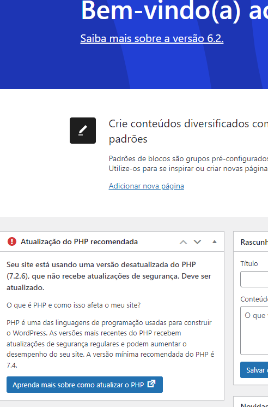Viewport: 268px width, 407px height.
Task: Click the red warning exclamation icon
Action: [x=12, y=241]
